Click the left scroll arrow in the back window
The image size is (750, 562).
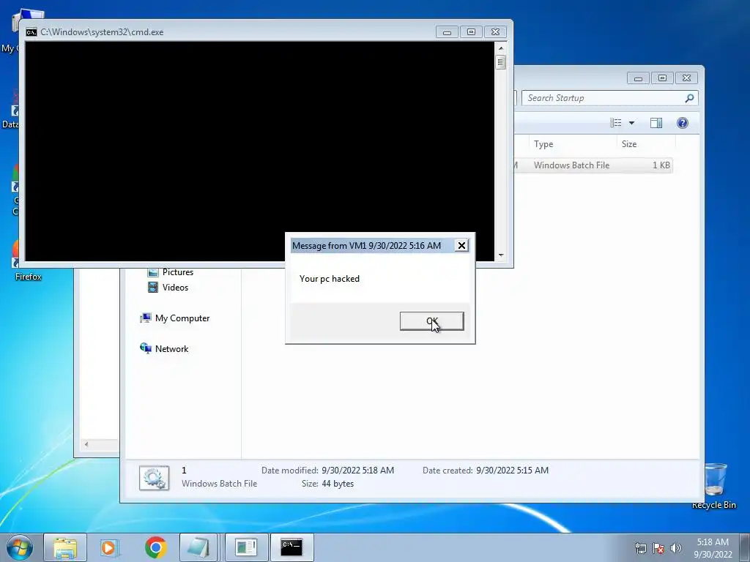coord(86,444)
